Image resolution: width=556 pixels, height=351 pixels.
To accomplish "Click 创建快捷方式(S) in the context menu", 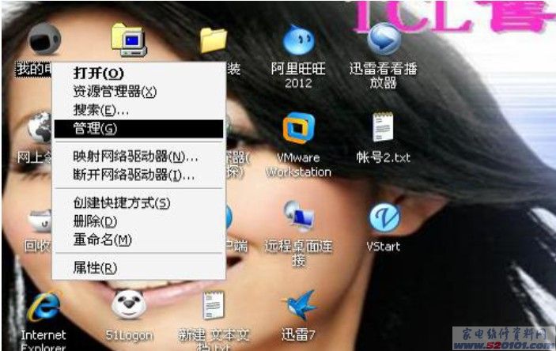I will 121,203.
